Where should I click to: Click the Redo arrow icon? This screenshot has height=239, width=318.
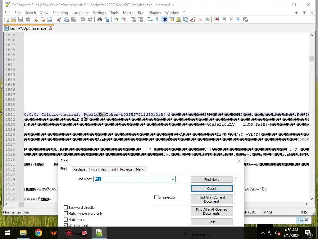90,19
